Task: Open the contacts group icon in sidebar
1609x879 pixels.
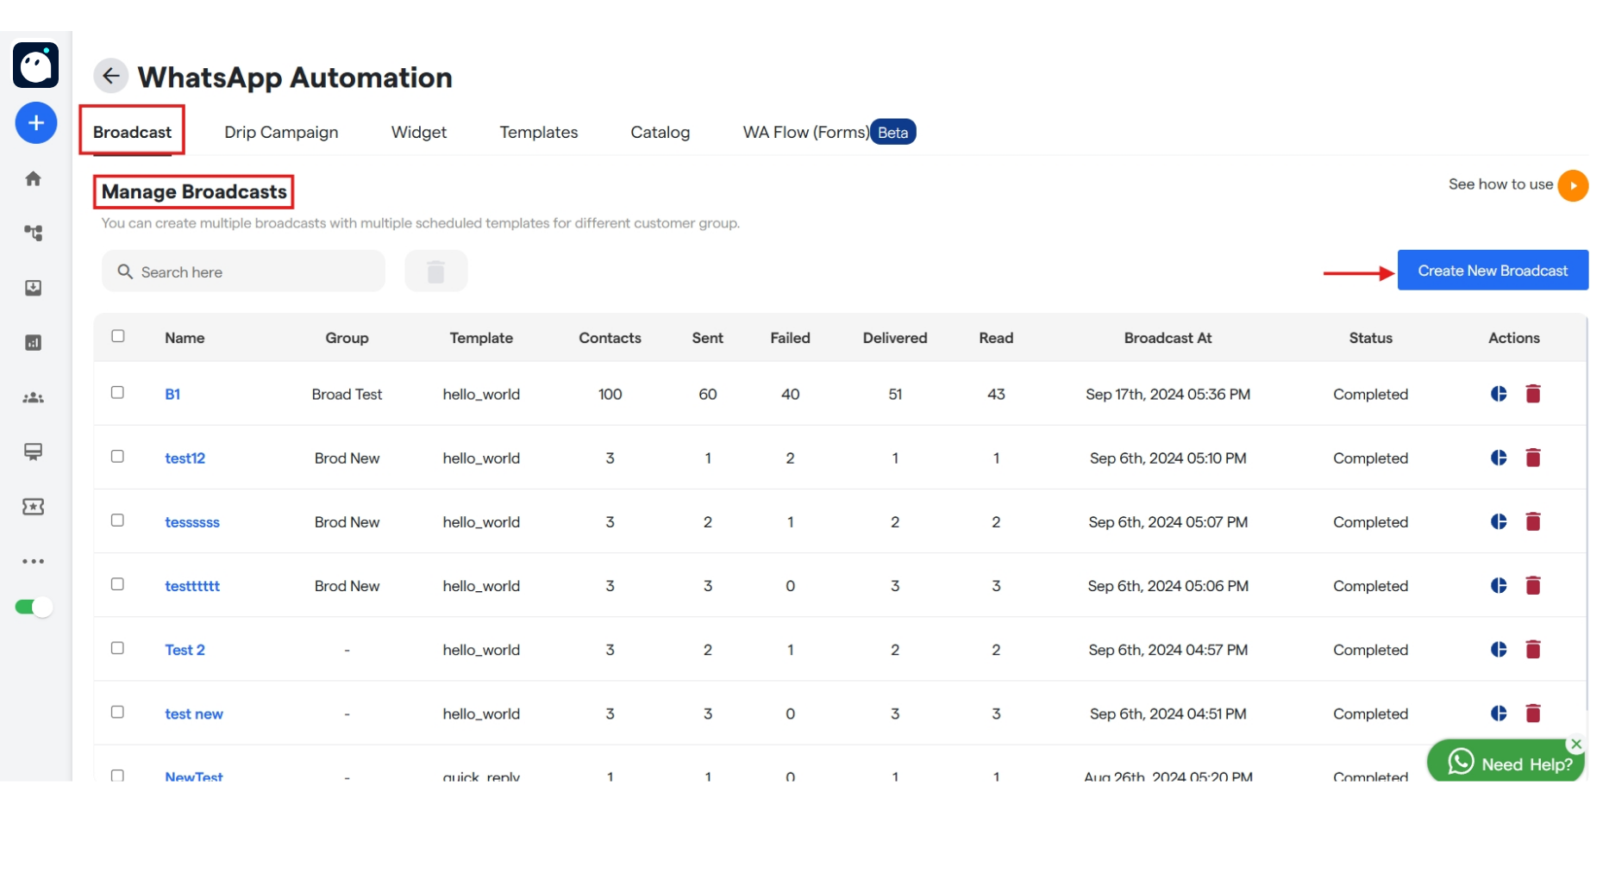Action: tap(33, 397)
